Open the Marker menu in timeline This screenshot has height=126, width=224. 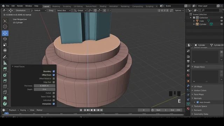(x=40, y=110)
